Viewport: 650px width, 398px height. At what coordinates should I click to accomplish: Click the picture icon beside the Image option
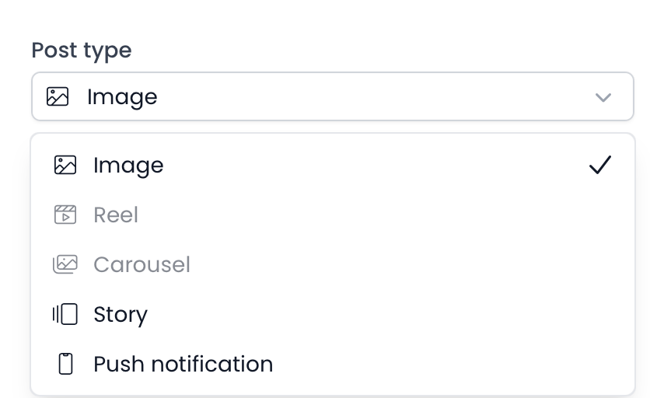[x=65, y=165]
